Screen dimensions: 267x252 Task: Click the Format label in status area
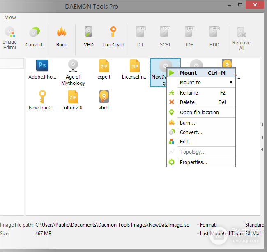(208, 225)
